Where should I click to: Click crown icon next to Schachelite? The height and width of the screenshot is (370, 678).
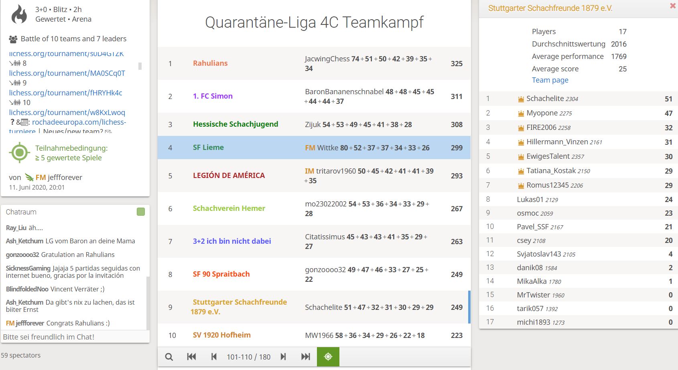coord(521,99)
